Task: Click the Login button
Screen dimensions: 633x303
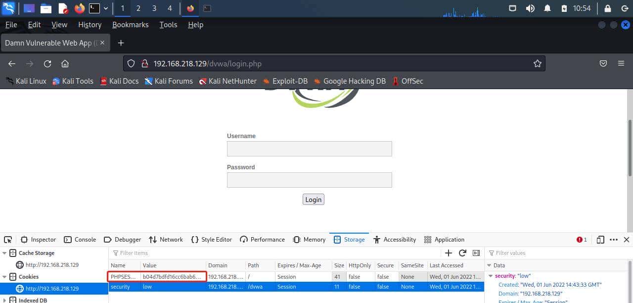Action: coord(314,200)
